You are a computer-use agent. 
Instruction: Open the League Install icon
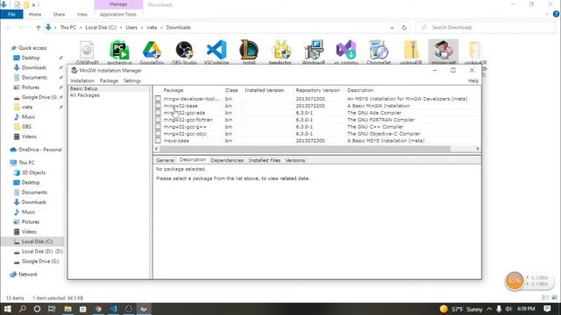coord(249,50)
